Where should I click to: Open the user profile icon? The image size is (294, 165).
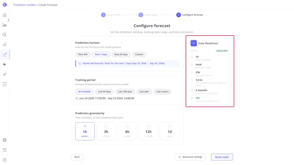[5, 160]
